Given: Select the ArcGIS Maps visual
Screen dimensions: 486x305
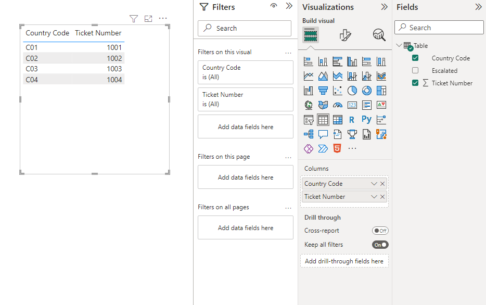Looking at the screenshot, I should 381,134.
